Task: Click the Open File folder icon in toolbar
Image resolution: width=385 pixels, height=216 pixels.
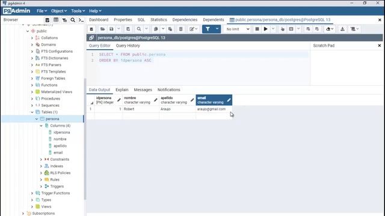Action: point(102,29)
